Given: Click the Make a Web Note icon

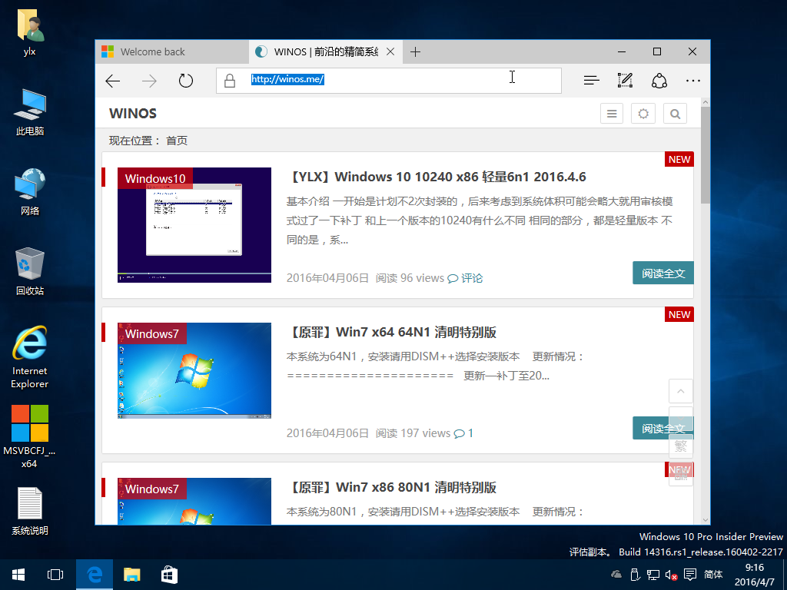Looking at the screenshot, I should [625, 81].
